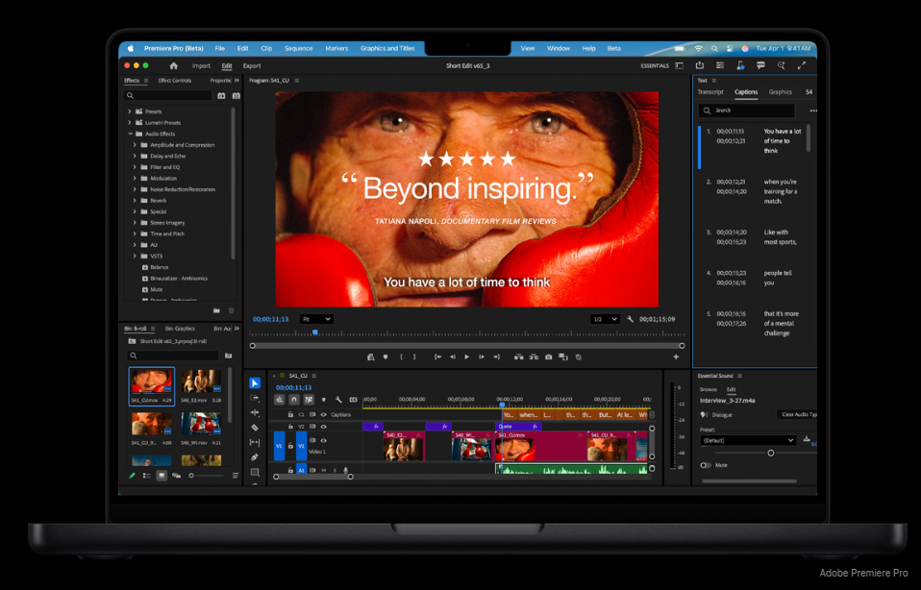
Task: Select the Pen tool in the toolbar
Action: coord(255,457)
